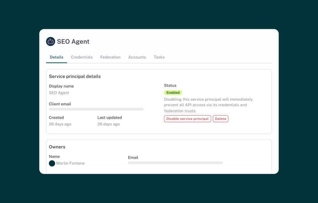Click Disable service principal button

point(187,119)
